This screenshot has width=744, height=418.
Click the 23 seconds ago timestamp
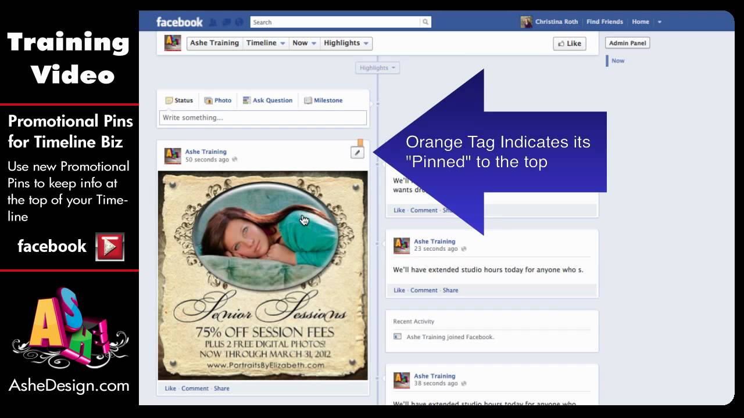436,249
